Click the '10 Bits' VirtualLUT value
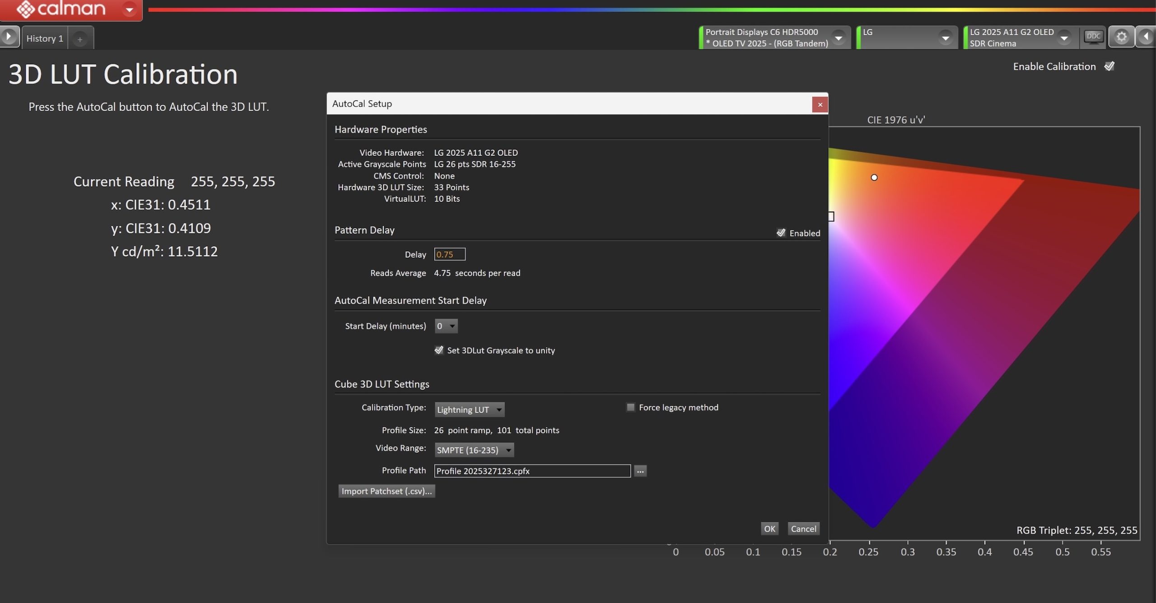The height and width of the screenshot is (603, 1156). tap(447, 199)
